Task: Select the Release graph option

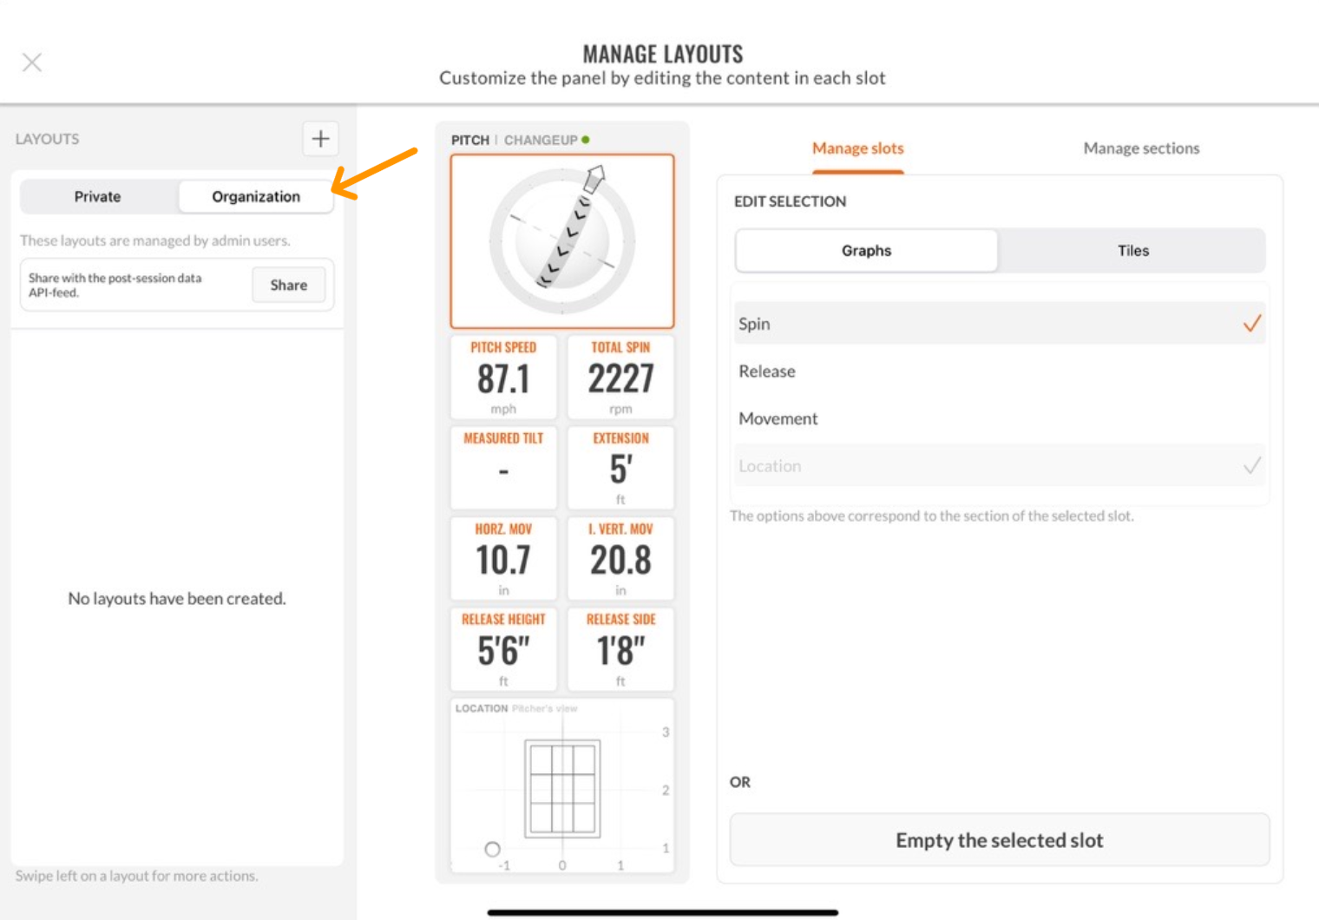Action: pos(1000,371)
